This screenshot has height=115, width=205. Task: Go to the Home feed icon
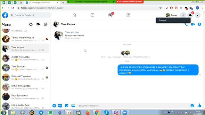point(74,15)
